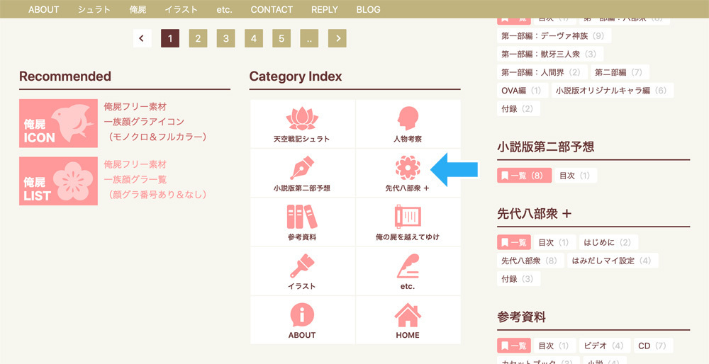The image size is (709, 364).
Task: Open tag 付録 (2)
Action: point(518,108)
